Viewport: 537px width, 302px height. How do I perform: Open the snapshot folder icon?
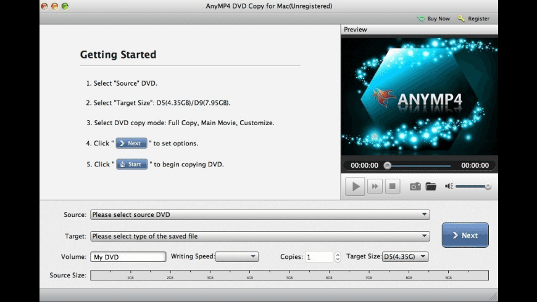[431, 186]
